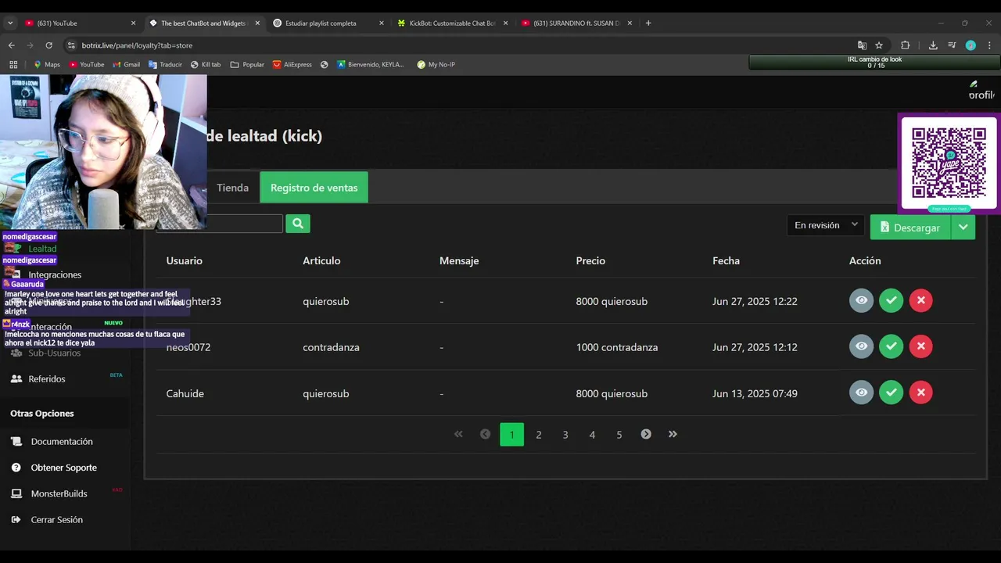Expand the Descargar options arrow
The height and width of the screenshot is (563, 1001).
pyautogui.click(x=963, y=228)
